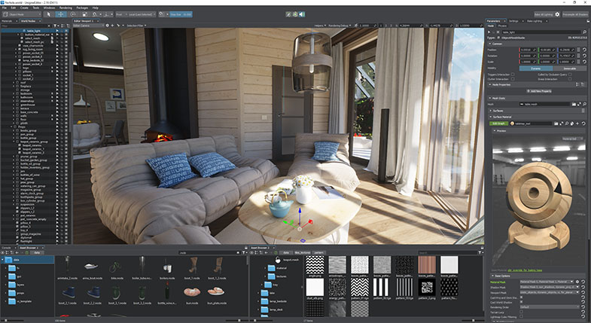Activate the Rotate manipulator tool
The width and height of the screenshot is (591, 323).
pos(73,14)
